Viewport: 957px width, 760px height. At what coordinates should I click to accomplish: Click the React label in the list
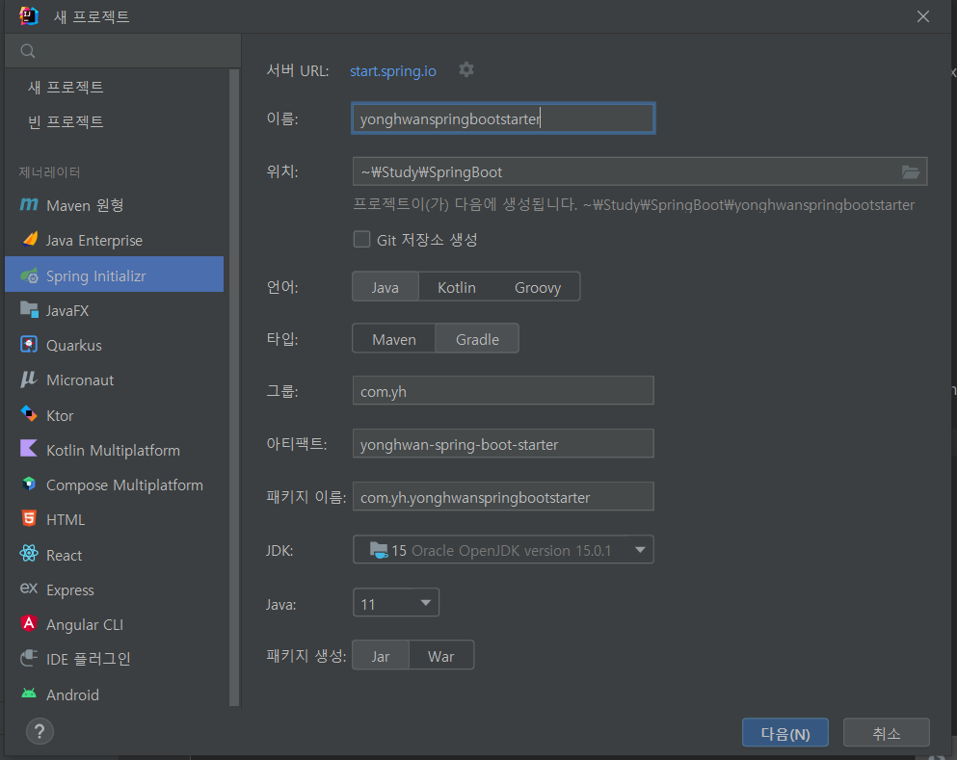click(64, 555)
